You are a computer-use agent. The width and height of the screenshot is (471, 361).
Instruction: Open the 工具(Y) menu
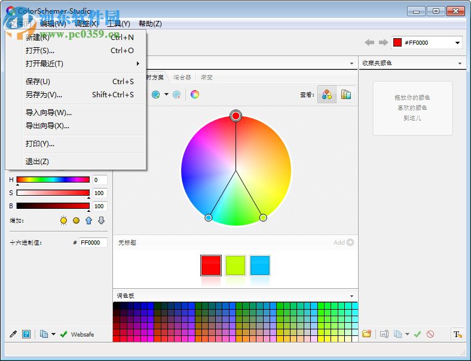pyautogui.click(x=119, y=24)
